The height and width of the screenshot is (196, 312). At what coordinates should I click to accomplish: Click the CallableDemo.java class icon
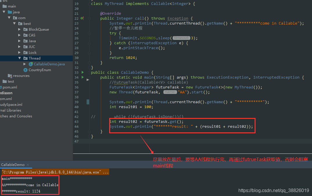(31, 64)
